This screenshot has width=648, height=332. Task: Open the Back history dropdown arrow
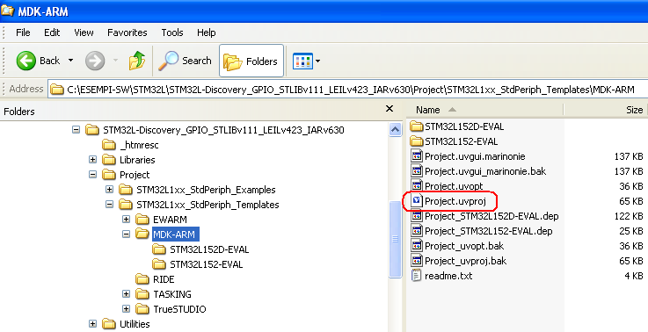point(70,61)
